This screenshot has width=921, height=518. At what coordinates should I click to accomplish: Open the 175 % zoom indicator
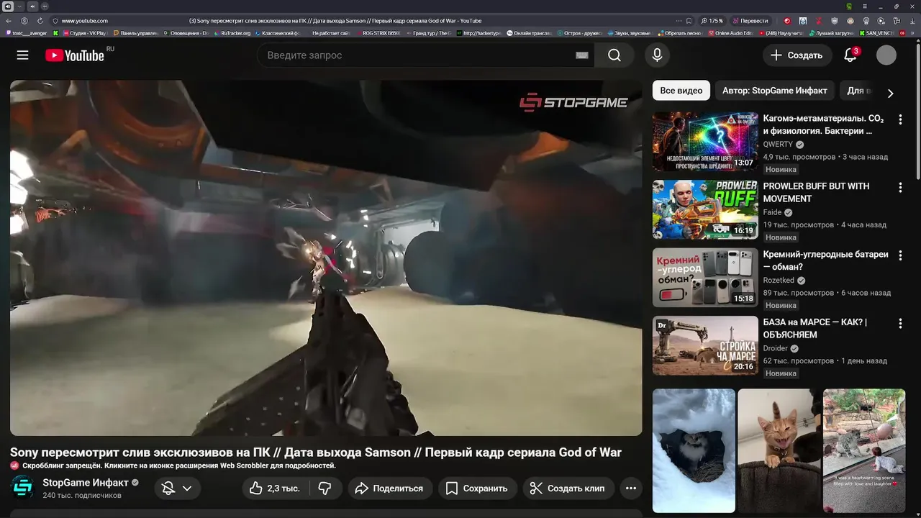(712, 21)
